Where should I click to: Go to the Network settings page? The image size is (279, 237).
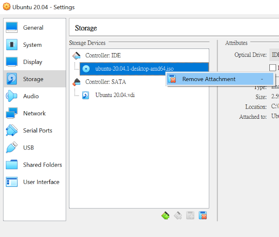[x=35, y=113]
